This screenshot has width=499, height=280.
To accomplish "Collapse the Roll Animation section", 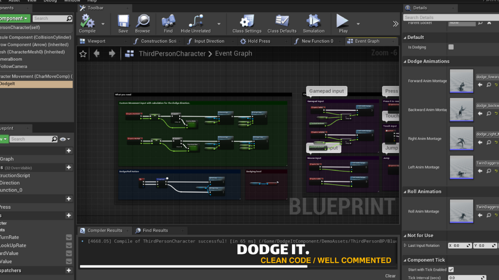I will click(405, 192).
